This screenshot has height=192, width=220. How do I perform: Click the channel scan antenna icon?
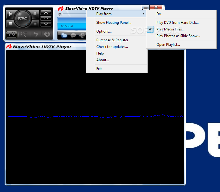click(x=24, y=34)
